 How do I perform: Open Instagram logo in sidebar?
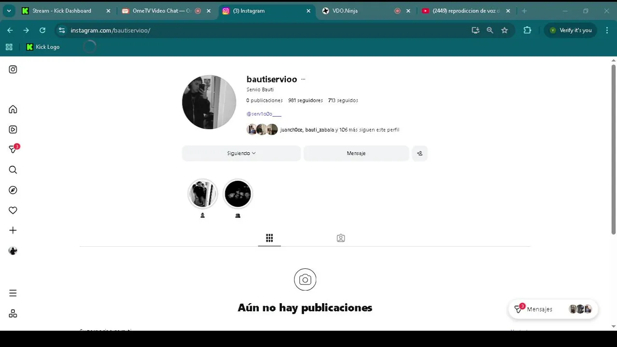tap(13, 69)
